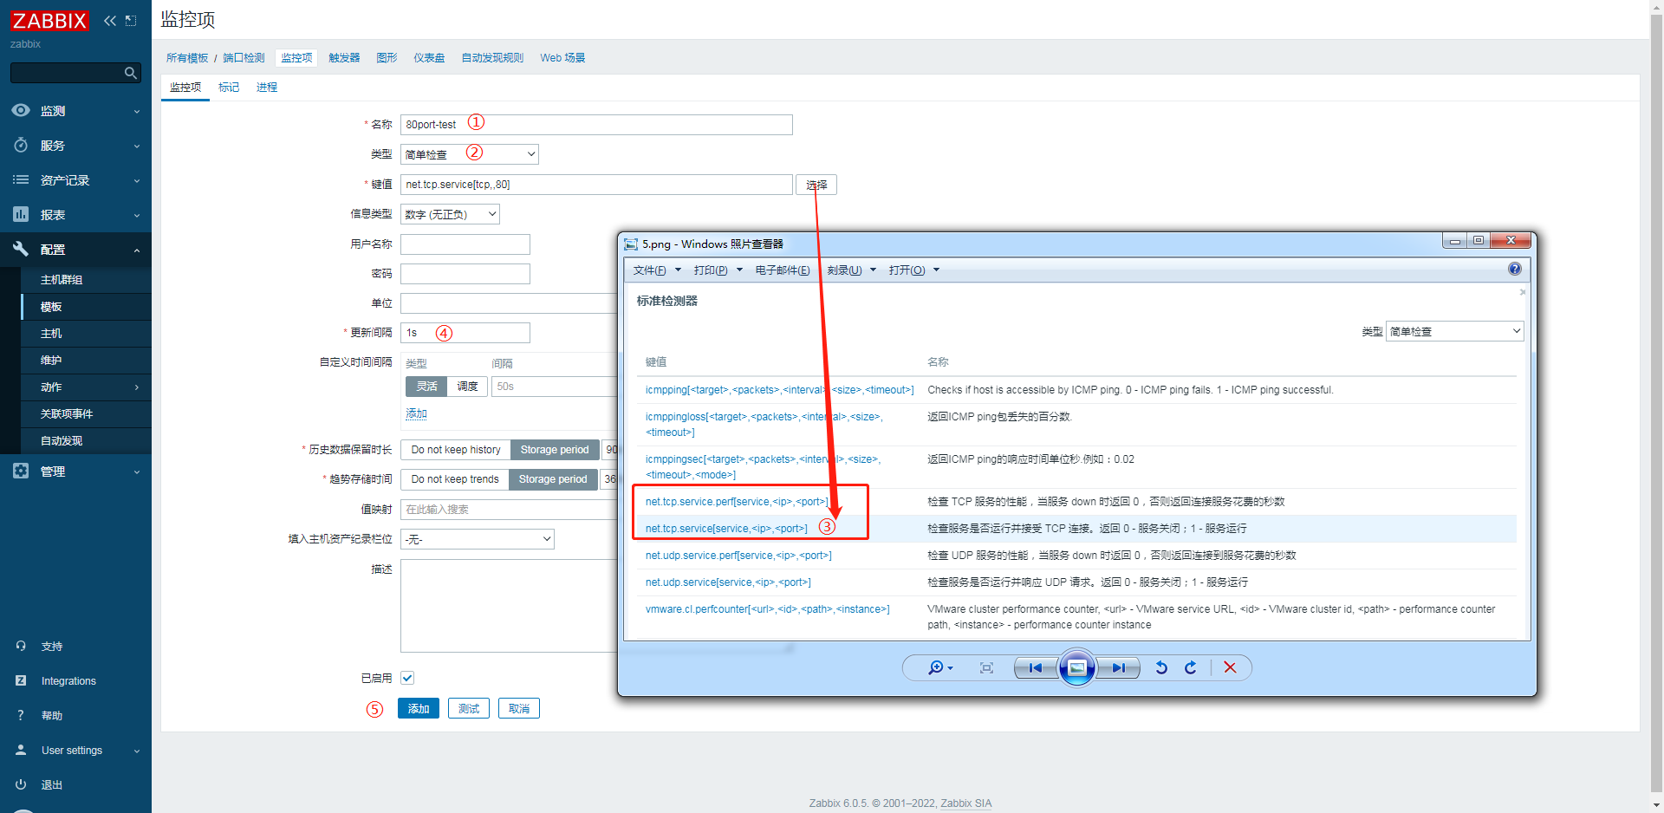The width and height of the screenshot is (1664, 813).
Task: Expand the 服务 sidebar section
Action: [x=137, y=146]
